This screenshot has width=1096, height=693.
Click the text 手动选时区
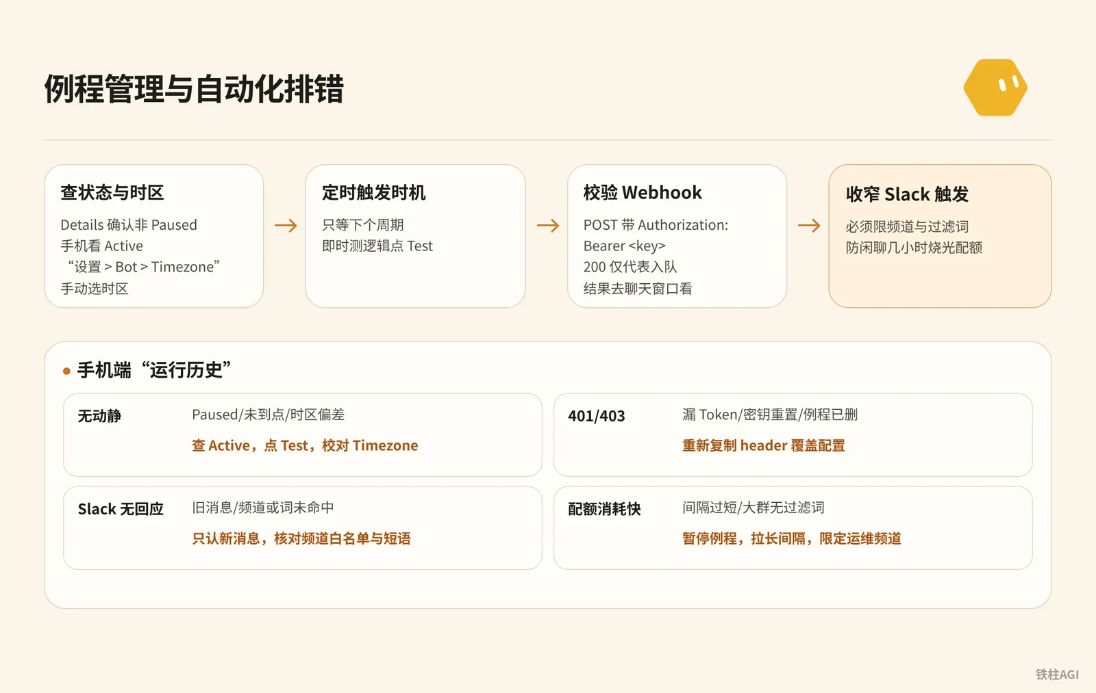95,289
